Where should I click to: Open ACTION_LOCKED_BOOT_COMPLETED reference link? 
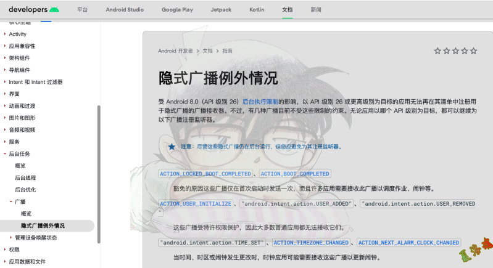[205, 174]
